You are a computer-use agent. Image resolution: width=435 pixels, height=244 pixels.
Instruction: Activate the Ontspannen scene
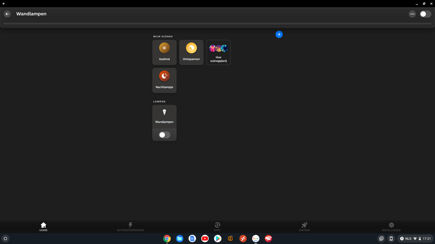pyautogui.click(x=191, y=52)
